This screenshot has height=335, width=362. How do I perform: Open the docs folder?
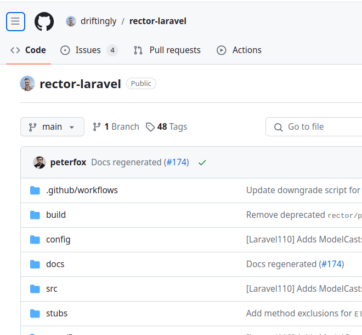[x=55, y=264]
